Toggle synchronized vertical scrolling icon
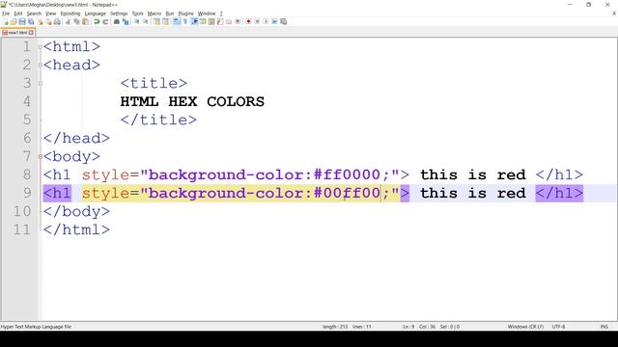The width and height of the screenshot is (618, 347). coord(156,21)
